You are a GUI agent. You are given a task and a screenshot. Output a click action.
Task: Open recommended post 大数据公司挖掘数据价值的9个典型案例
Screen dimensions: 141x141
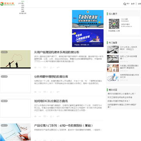point(129,67)
